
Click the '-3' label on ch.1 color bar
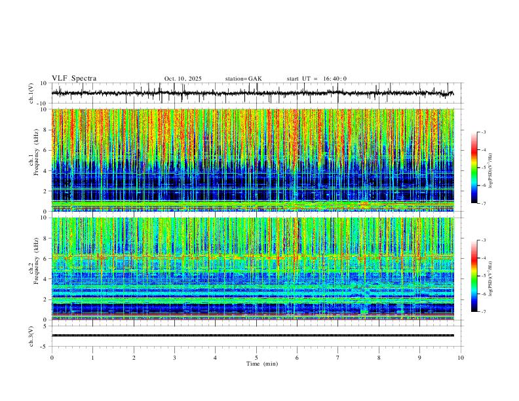484,132
